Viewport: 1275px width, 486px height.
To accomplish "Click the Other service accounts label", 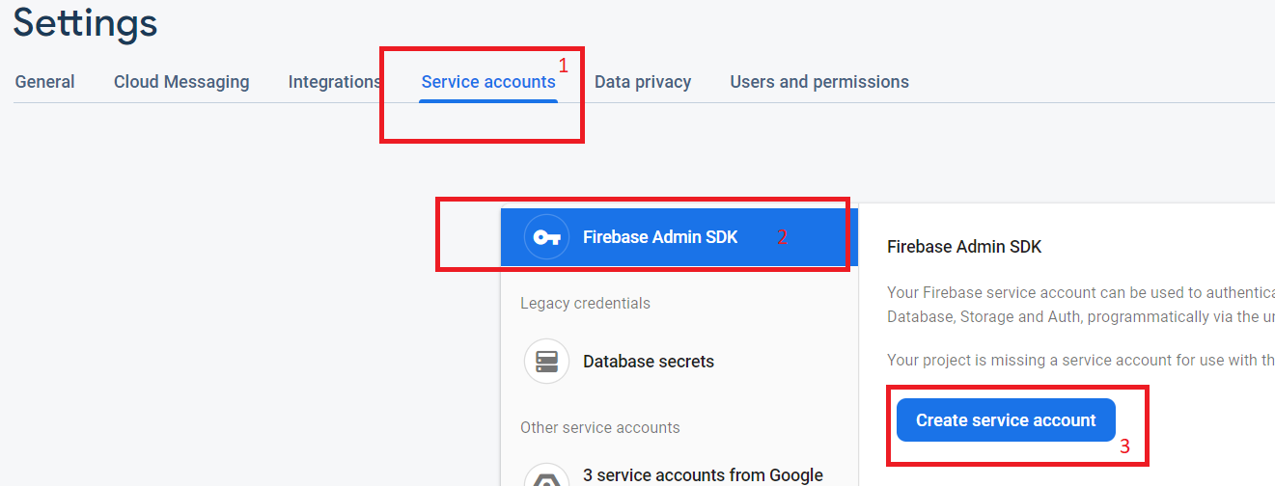I will coord(600,427).
